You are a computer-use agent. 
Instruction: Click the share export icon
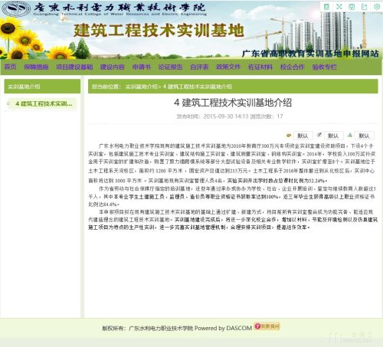(x=364, y=7)
